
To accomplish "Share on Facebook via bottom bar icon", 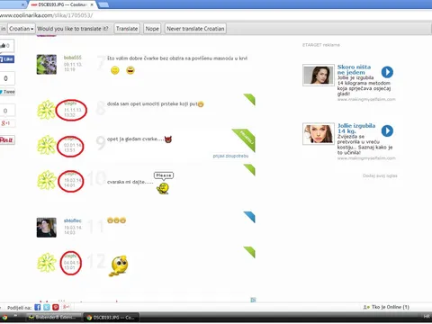I will click(37, 307).
